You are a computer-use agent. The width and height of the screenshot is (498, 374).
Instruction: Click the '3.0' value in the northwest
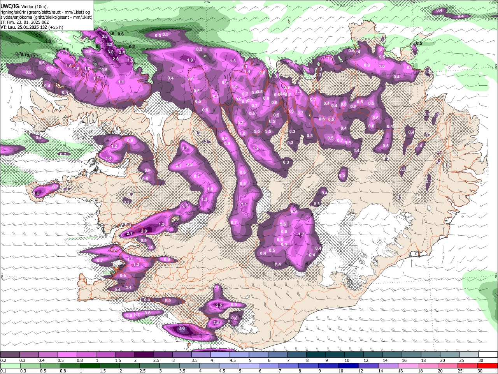coord(110,52)
